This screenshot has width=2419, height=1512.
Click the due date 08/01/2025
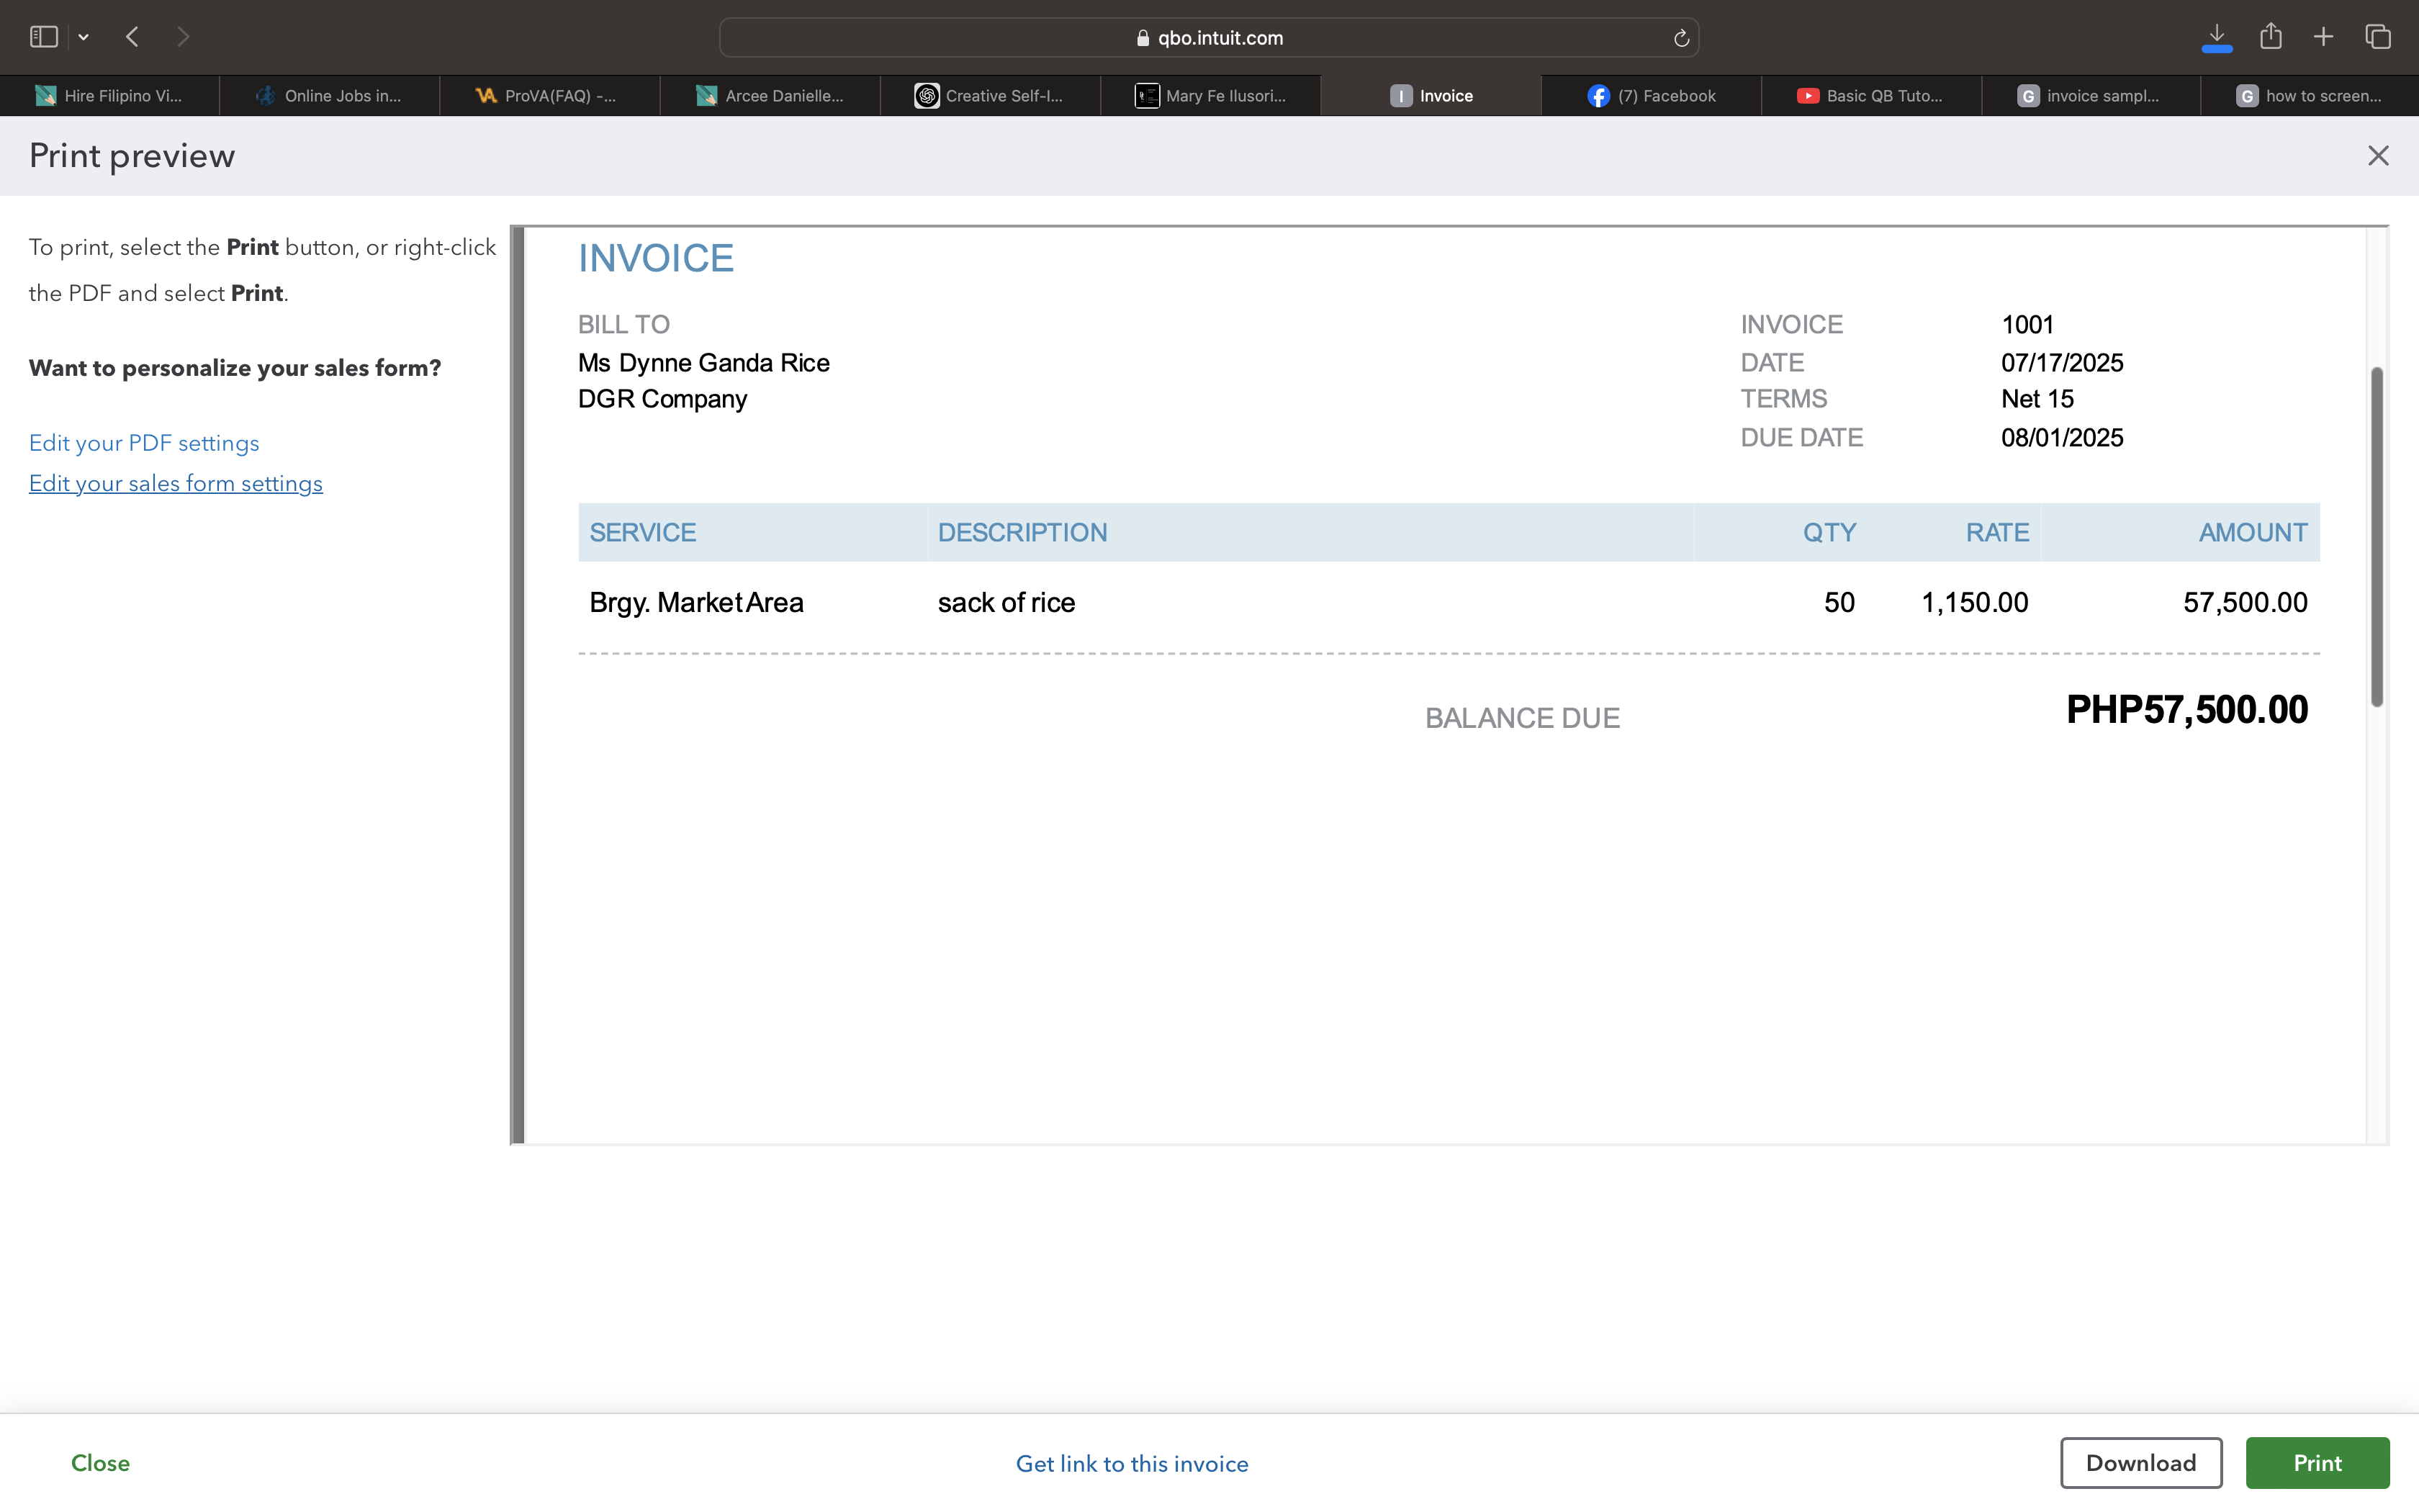tap(2062, 438)
